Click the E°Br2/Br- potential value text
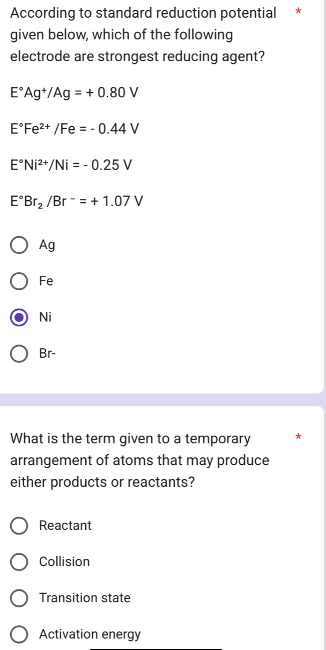This screenshot has height=650, width=326. [x=75, y=200]
